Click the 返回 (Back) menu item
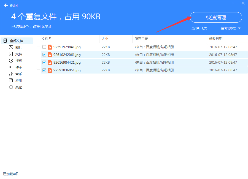This screenshot has height=179, width=248. tap(11, 5)
